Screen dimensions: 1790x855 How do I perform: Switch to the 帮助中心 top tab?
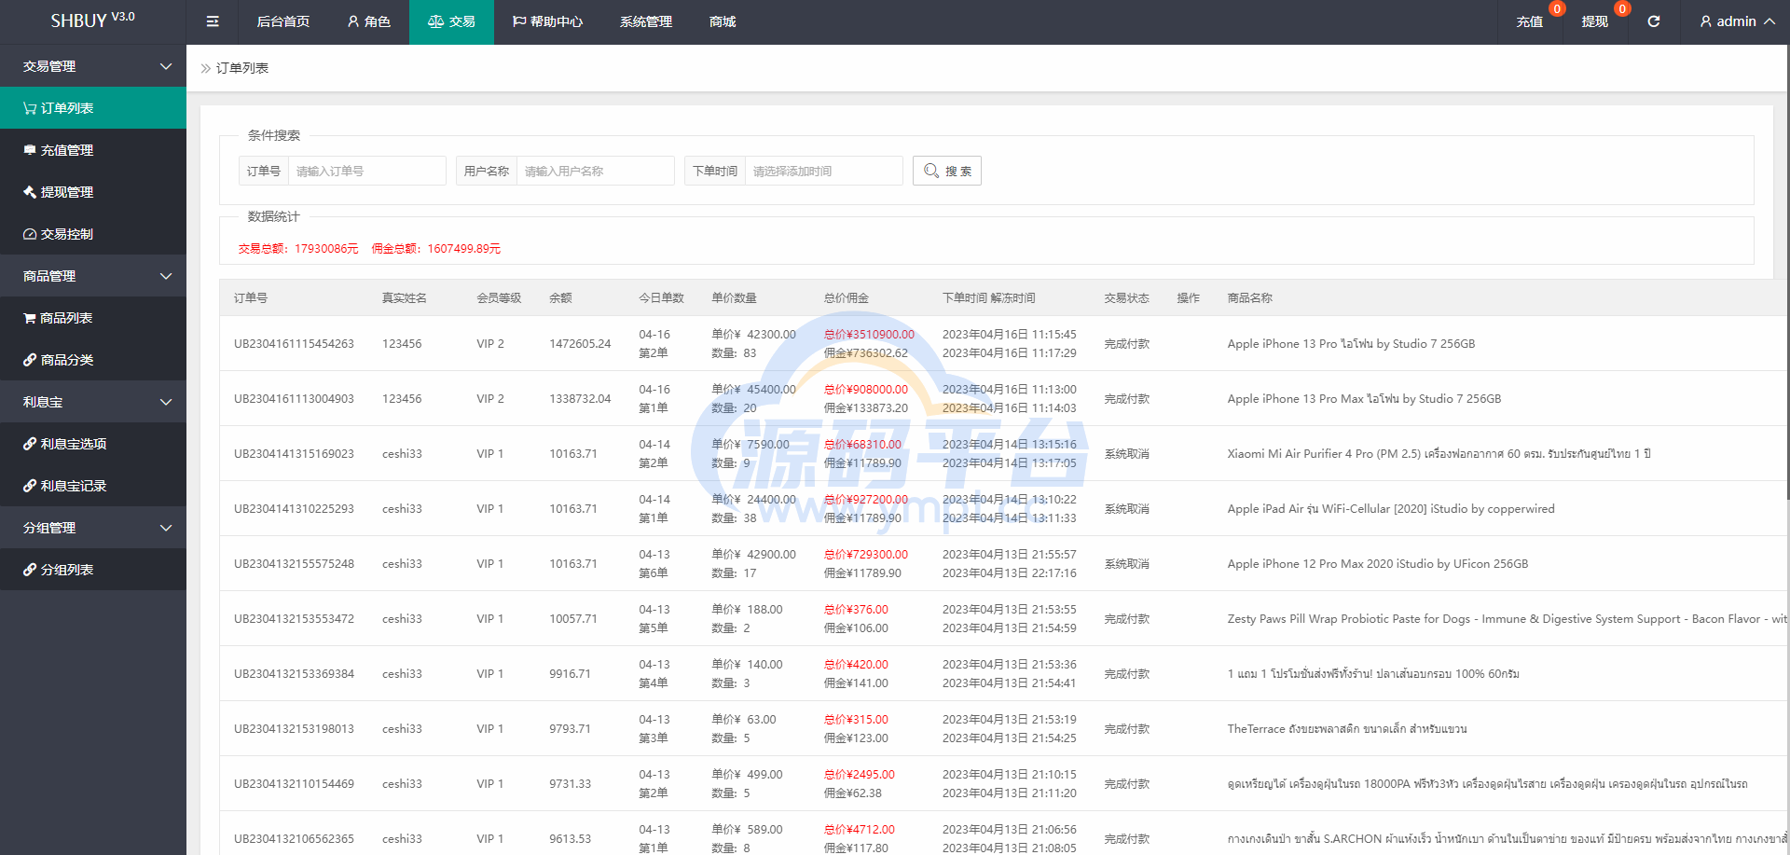click(x=547, y=21)
